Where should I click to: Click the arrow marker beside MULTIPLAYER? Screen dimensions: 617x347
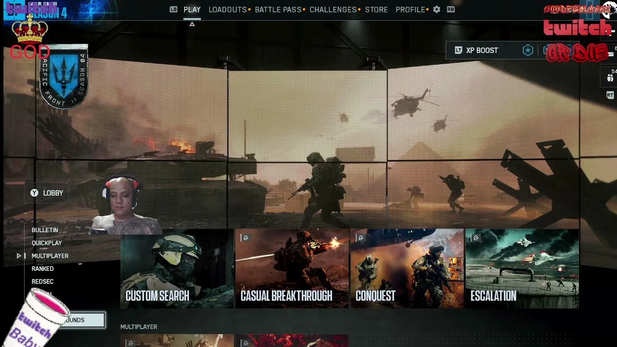click(19, 256)
